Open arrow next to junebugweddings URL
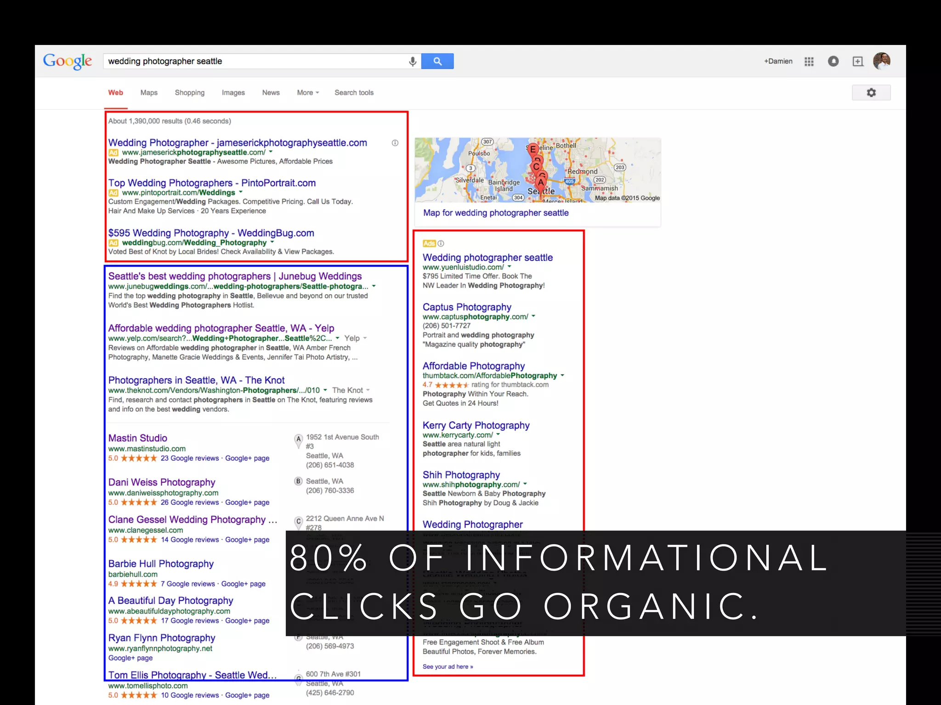941x705 pixels. pyautogui.click(x=374, y=286)
